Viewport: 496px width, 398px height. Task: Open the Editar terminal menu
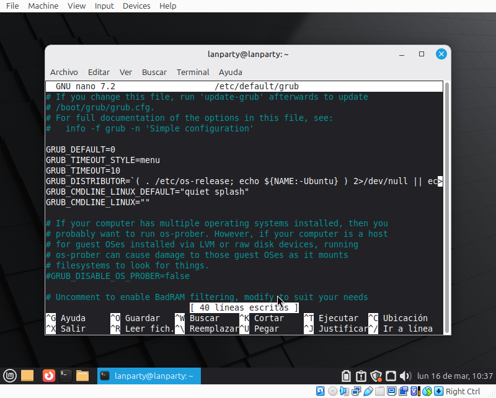pyautogui.click(x=99, y=72)
